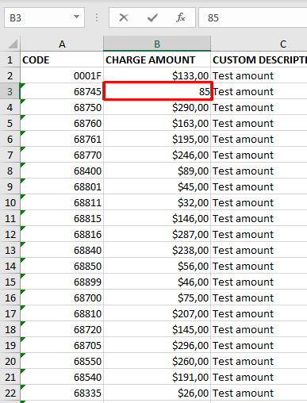Screen dimensions: 307x403
Task: Select row 22 header
Action: click(10, 393)
